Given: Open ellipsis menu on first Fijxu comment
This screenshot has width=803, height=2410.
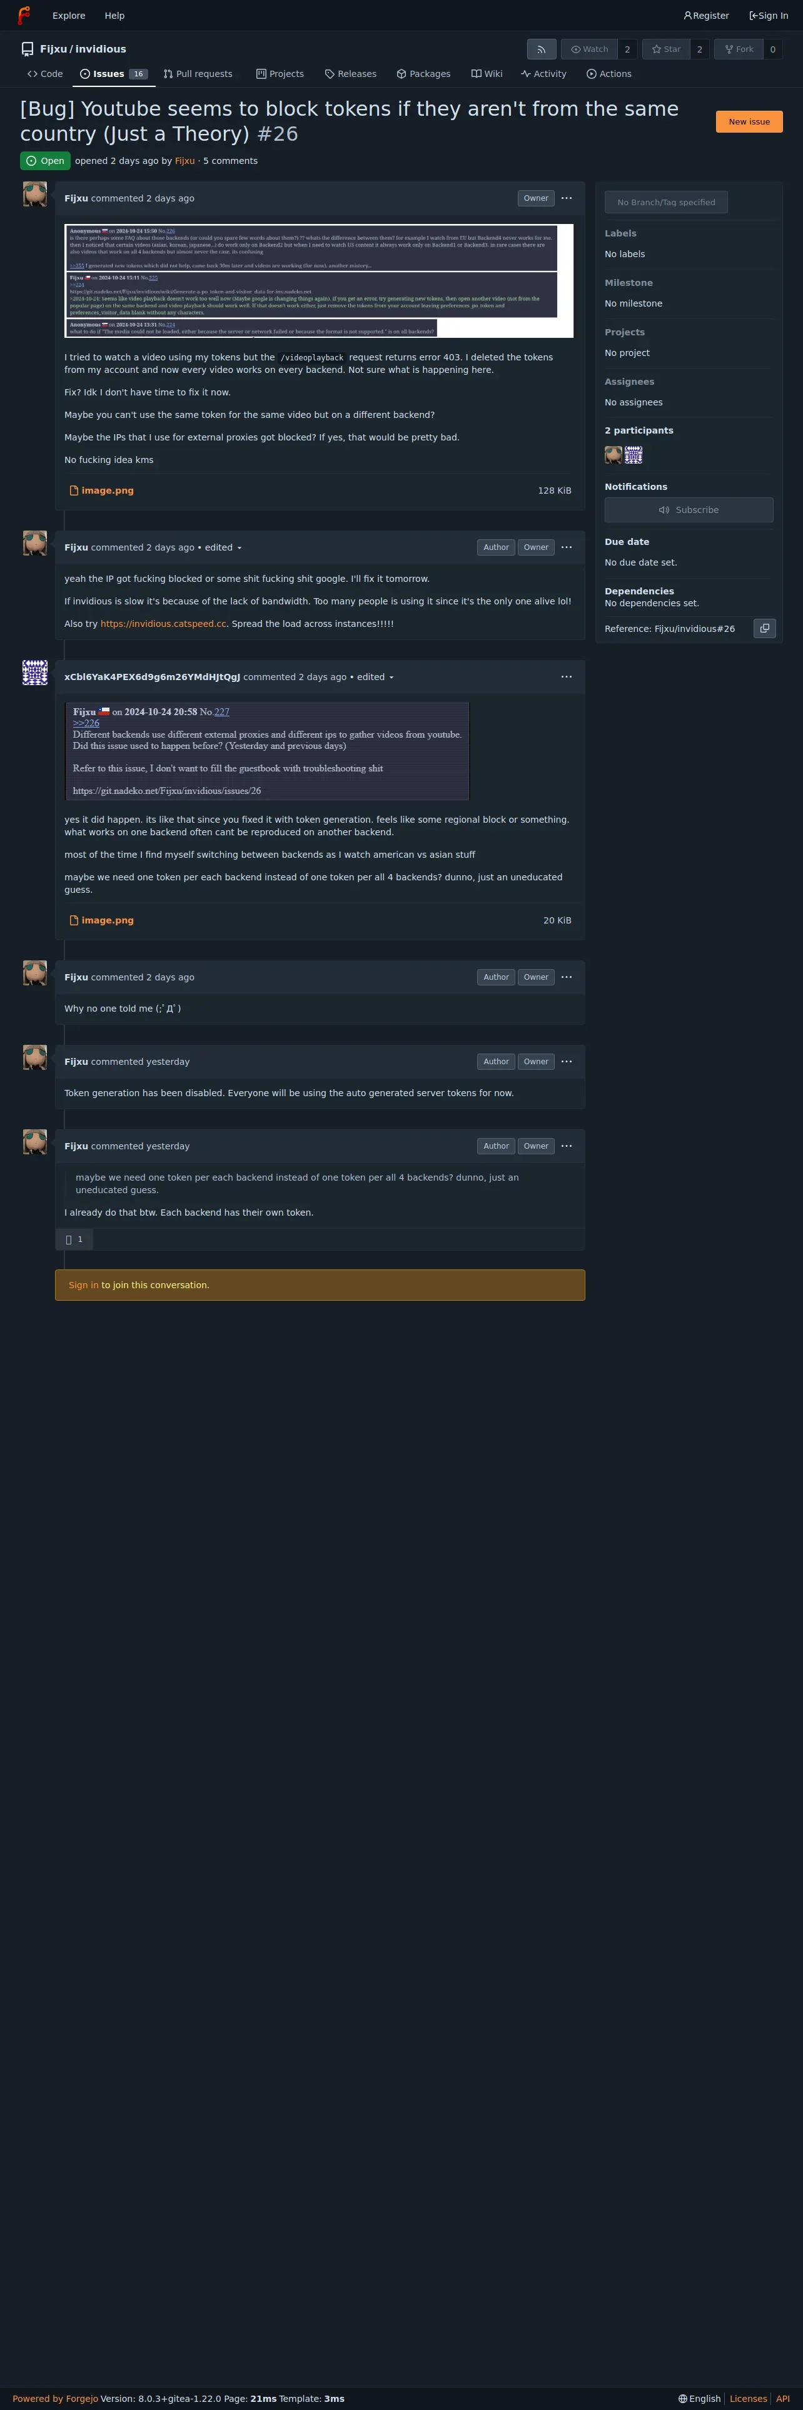Looking at the screenshot, I should coord(567,198).
